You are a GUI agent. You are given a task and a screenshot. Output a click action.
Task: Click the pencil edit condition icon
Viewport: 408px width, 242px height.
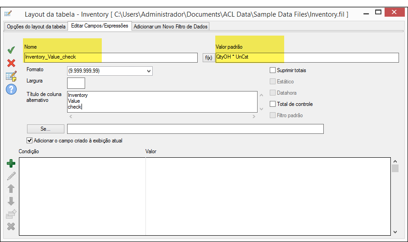(x=11, y=176)
